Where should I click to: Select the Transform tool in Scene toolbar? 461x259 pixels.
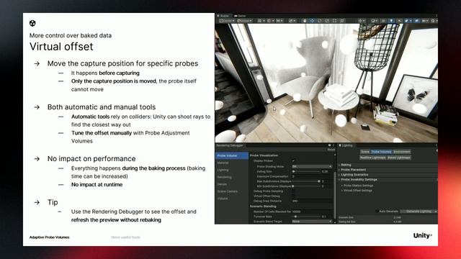342,21
